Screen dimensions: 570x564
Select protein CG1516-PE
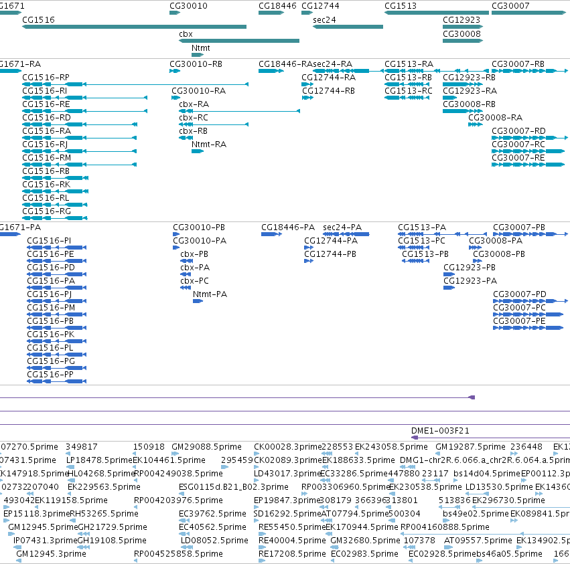(x=50, y=254)
